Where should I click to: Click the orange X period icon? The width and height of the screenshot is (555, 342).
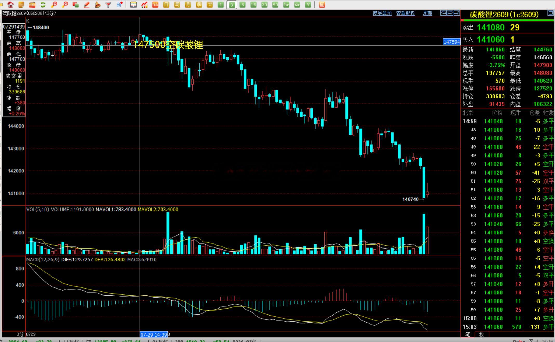click(210, 5)
